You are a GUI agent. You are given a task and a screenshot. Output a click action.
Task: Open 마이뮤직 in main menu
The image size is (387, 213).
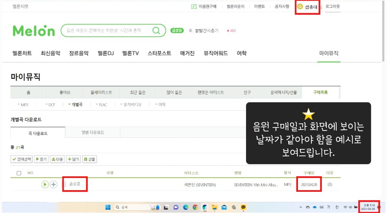[329, 53]
